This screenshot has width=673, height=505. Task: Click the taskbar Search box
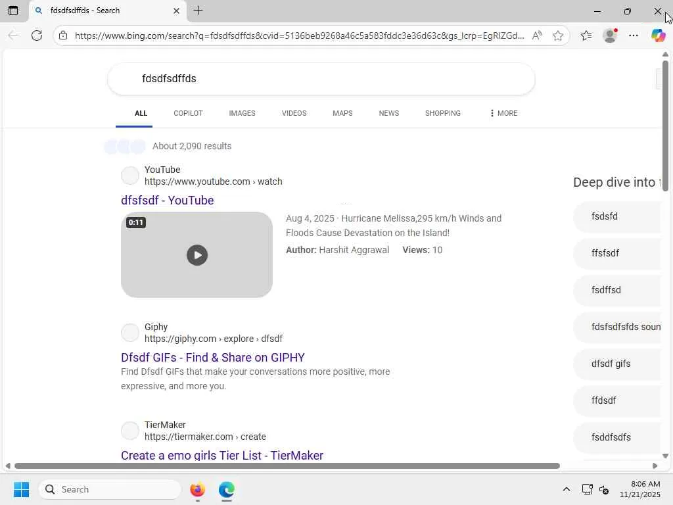pos(110,489)
